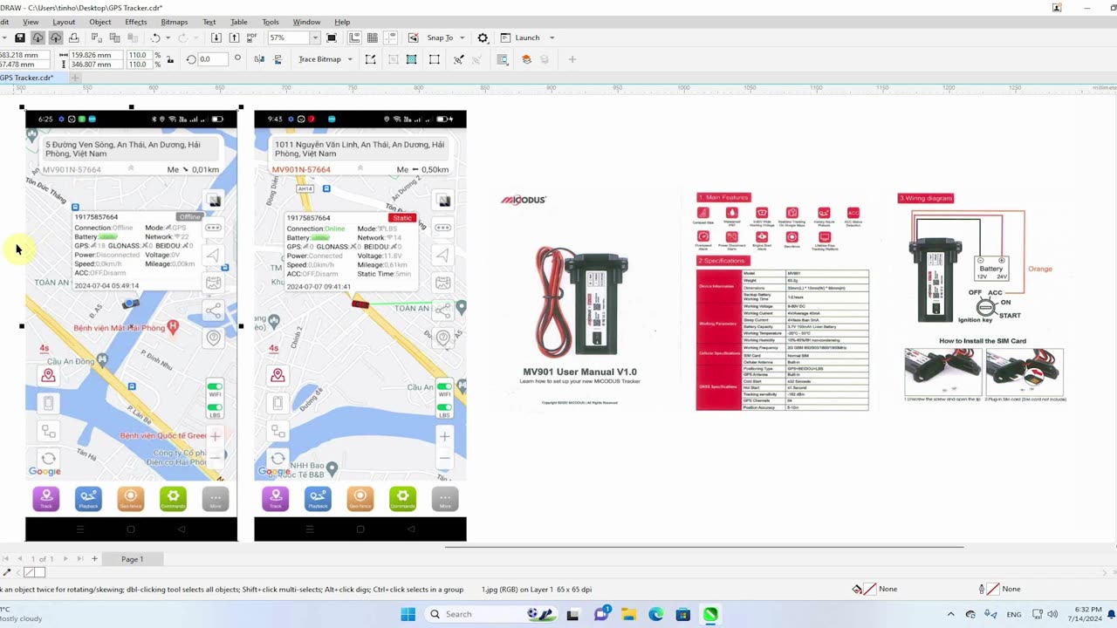Click the add page plus button
The height and width of the screenshot is (628, 1117).
pos(94,558)
